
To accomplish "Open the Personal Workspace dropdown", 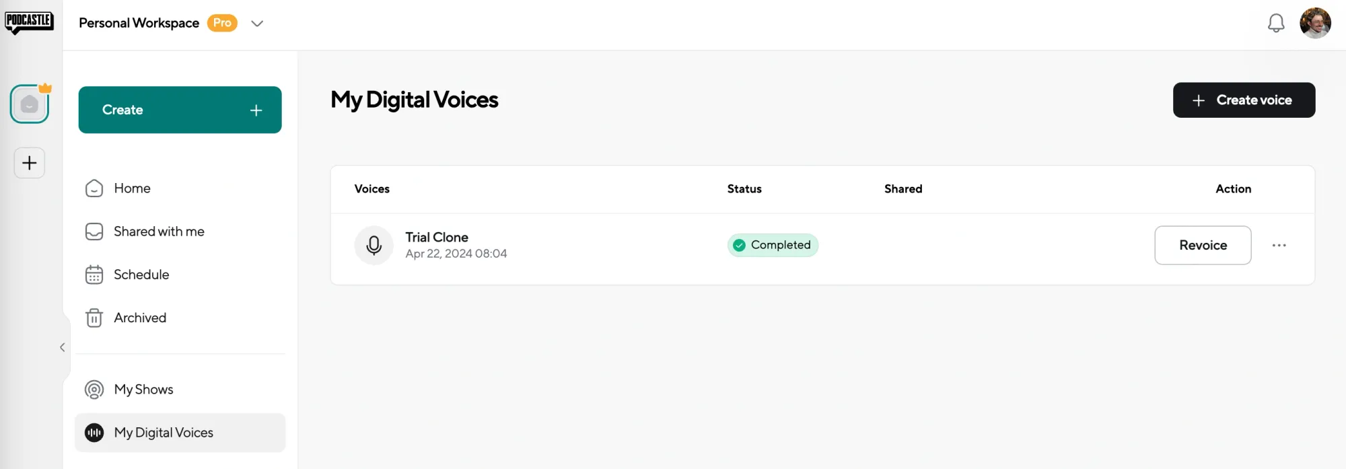I will (257, 23).
